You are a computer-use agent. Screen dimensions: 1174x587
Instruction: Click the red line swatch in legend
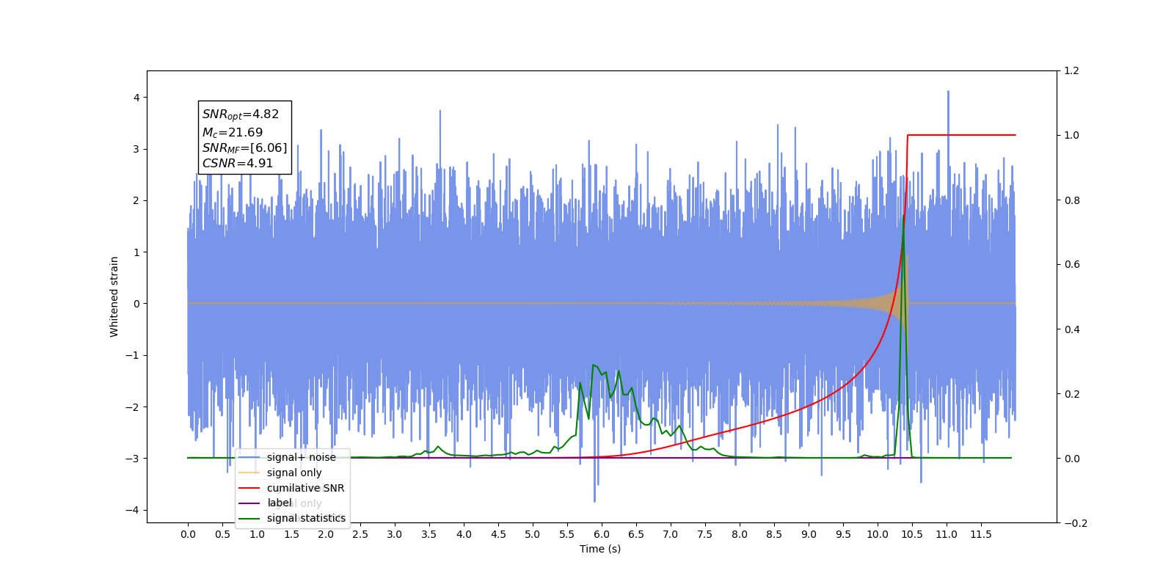249,488
